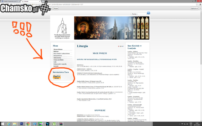The image size is (202, 126).
Task: Open the Kontakt menu item
Action: click(56, 66)
